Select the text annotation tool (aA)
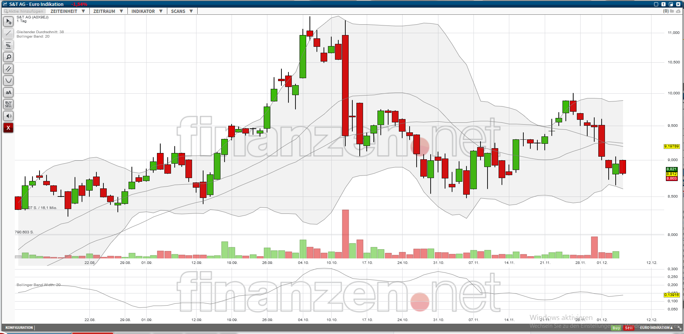Viewport: 684px width, 334px height. click(8, 93)
